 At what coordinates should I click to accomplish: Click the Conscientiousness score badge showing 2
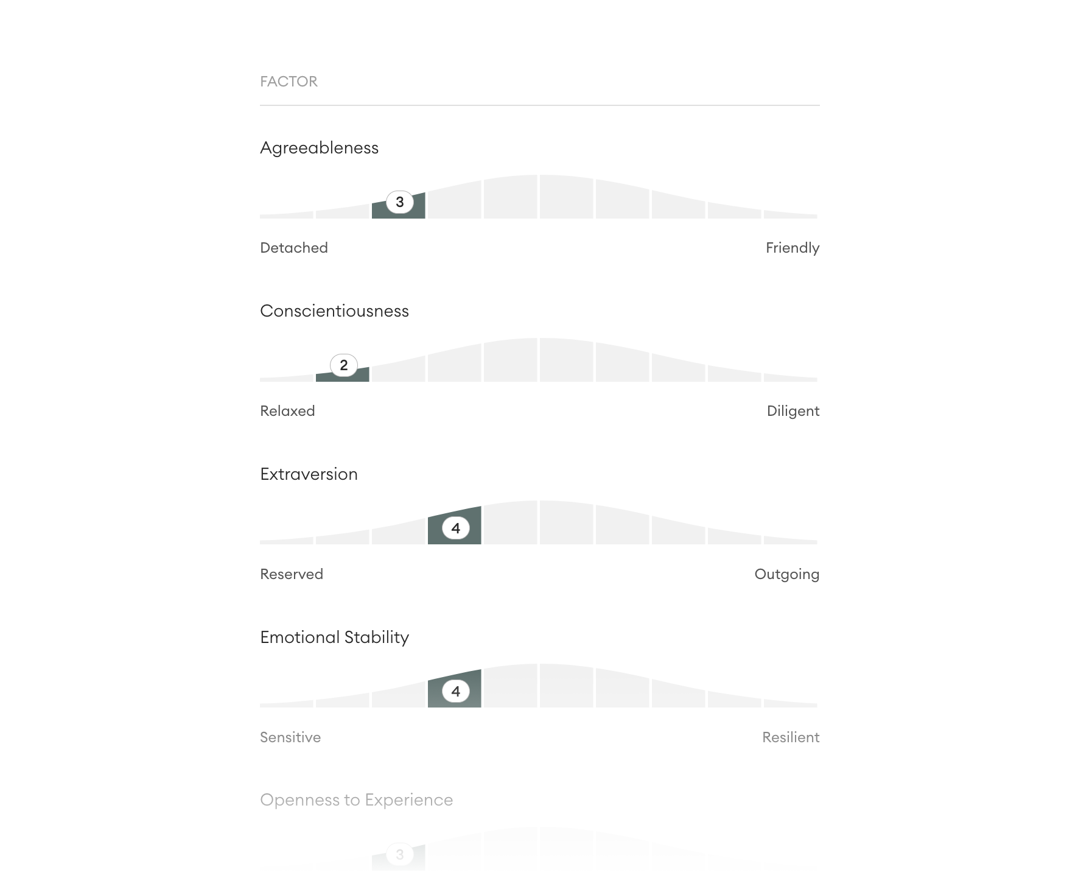(x=343, y=365)
